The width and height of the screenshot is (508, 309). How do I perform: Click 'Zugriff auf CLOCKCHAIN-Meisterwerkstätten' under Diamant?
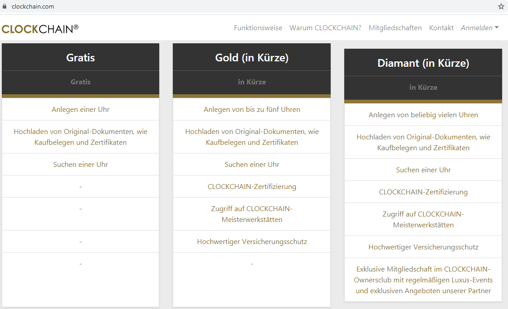click(x=423, y=219)
